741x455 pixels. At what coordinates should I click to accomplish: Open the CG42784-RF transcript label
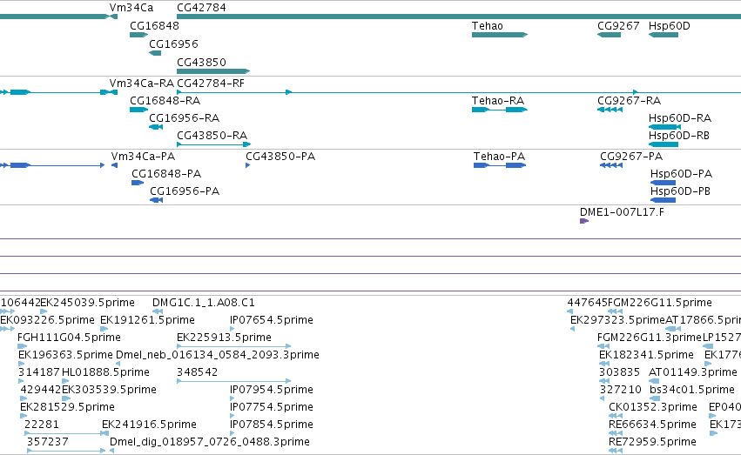(211, 83)
